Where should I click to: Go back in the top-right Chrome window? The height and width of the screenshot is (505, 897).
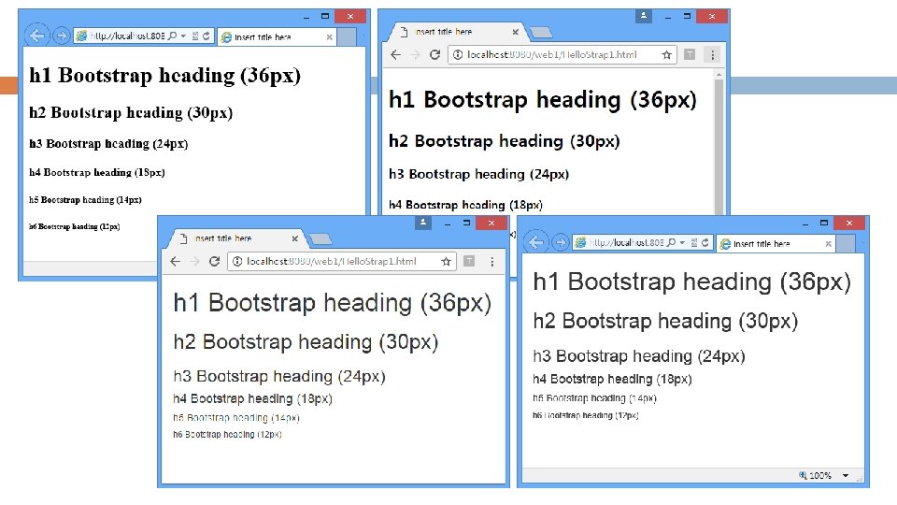(x=395, y=54)
